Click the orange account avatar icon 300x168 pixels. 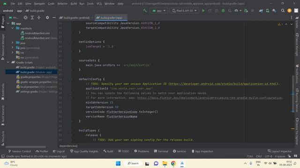tap(289, 11)
